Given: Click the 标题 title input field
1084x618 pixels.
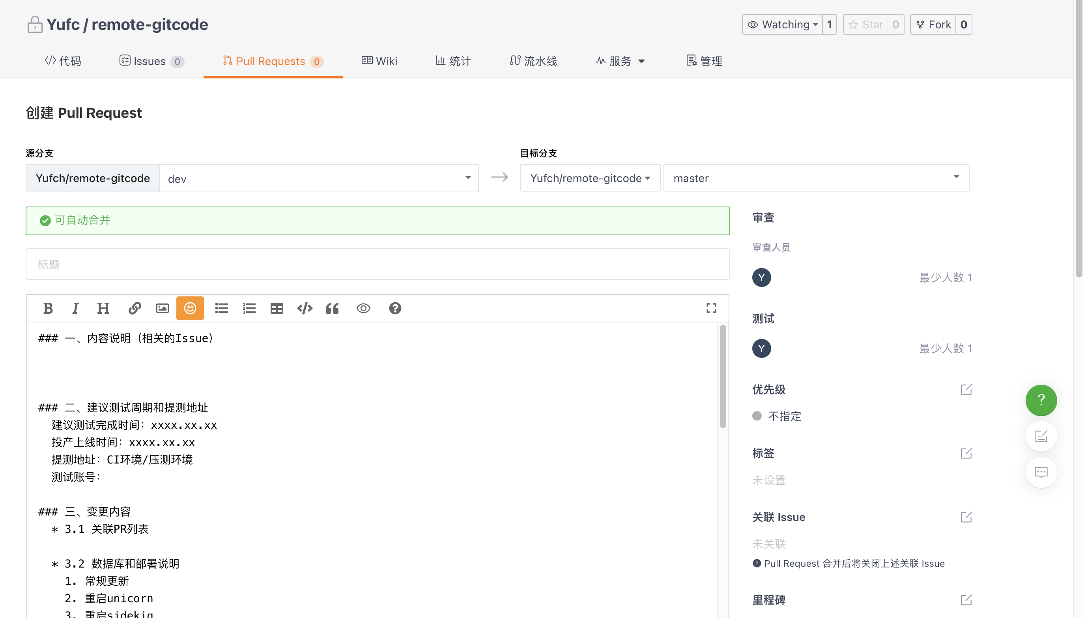Looking at the screenshot, I should (x=377, y=264).
